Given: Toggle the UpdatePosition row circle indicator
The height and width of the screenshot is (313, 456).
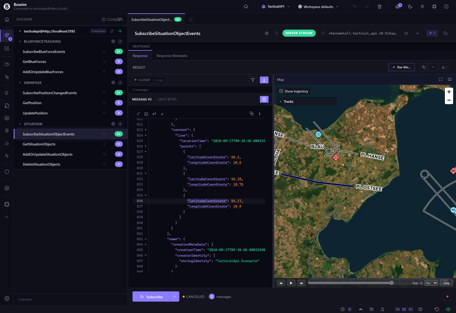Looking at the screenshot, I should (104, 113).
